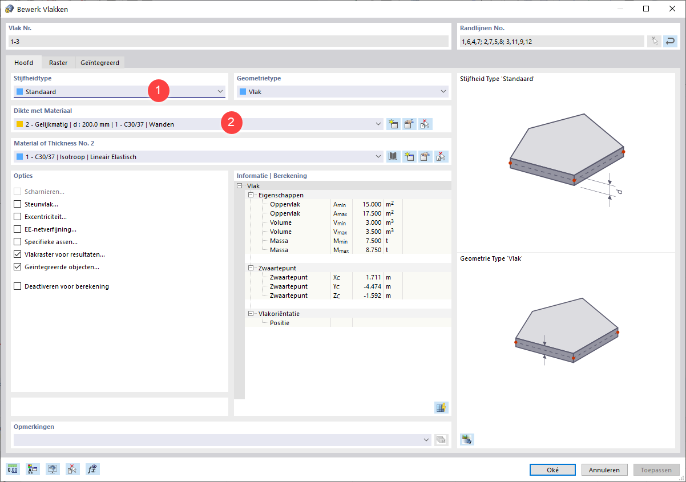Viewport: 686px width, 482px height.
Task: Edit selected thickness icon
Action: point(409,124)
